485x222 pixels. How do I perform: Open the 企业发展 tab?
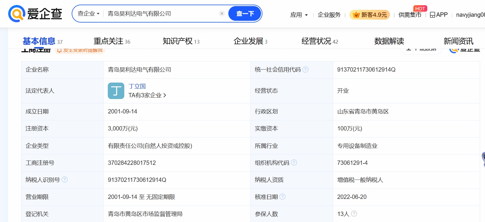coord(250,41)
